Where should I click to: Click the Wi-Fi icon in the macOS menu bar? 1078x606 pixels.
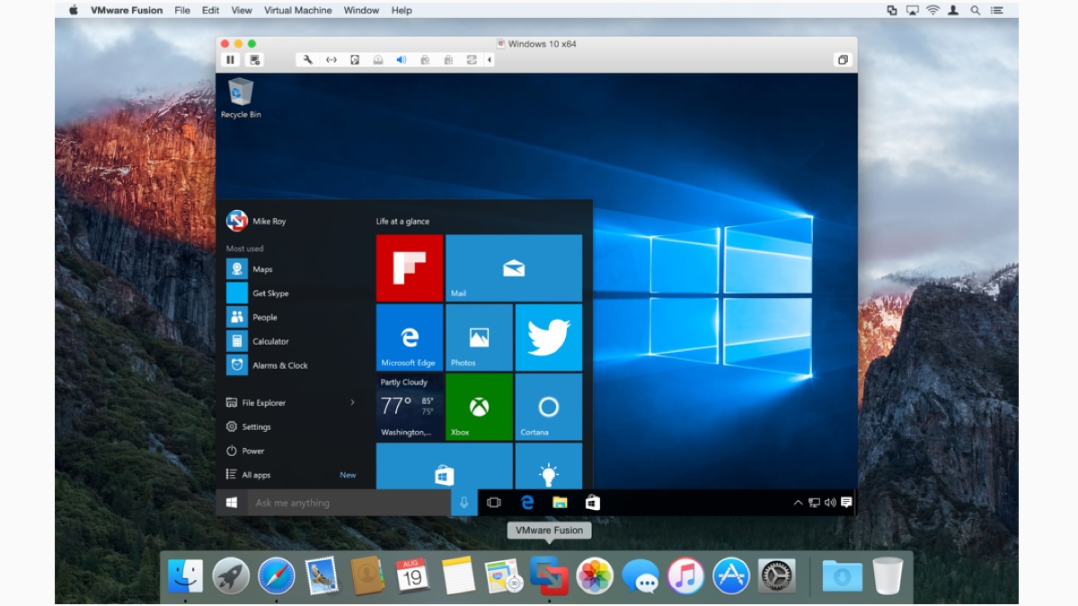[932, 10]
